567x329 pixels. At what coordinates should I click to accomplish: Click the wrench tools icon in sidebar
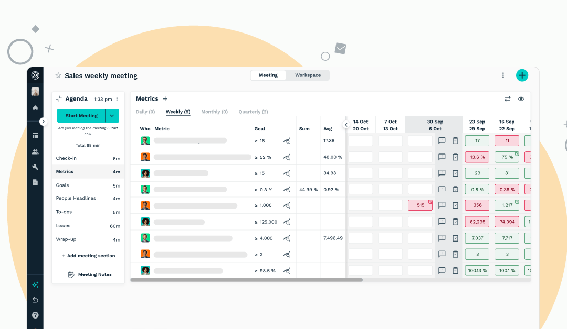pos(35,167)
